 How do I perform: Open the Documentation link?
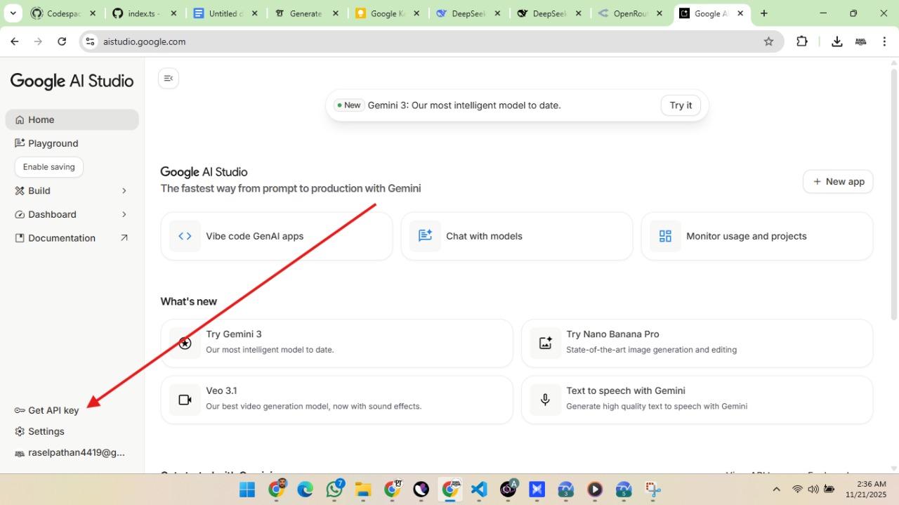[62, 237]
